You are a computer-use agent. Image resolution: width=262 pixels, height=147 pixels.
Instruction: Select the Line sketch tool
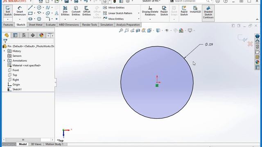point(30,7)
